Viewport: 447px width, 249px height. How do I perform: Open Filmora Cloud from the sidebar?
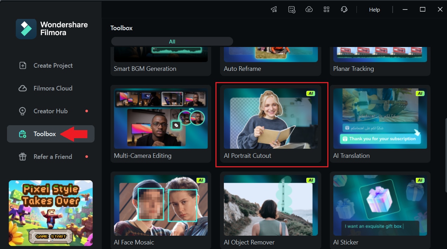pyautogui.click(x=51, y=88)
